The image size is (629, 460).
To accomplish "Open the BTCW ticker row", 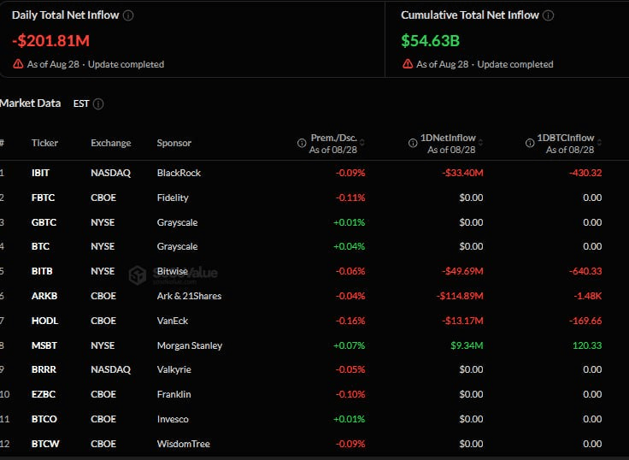I will [314, 444].
